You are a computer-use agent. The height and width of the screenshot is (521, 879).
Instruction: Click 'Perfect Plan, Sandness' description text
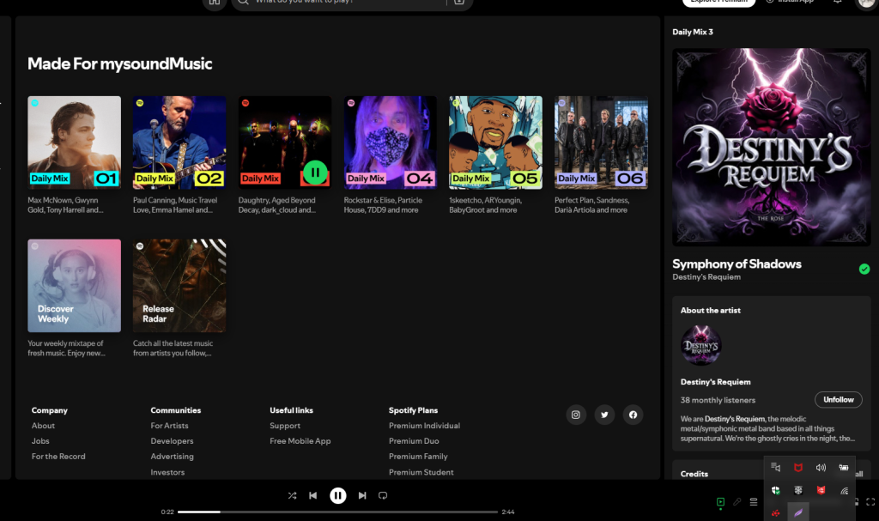[592, 205]
